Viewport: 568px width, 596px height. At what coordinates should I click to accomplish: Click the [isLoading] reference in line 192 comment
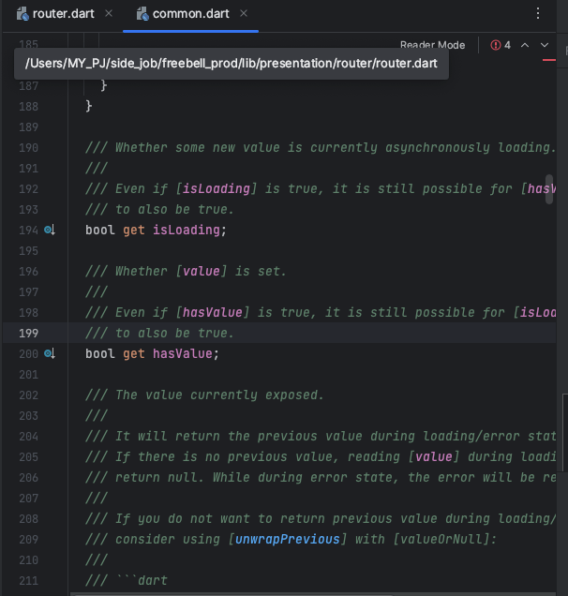[217, 189]
